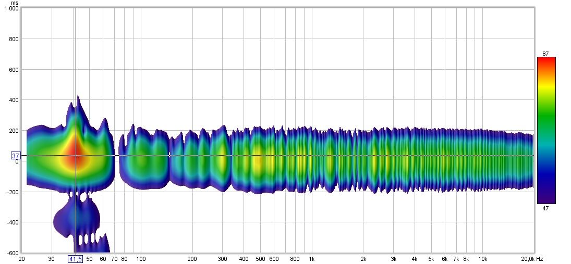Click the 47 minimum level label on color scale
Screen dimensions: 571x264
coord(545,207)
